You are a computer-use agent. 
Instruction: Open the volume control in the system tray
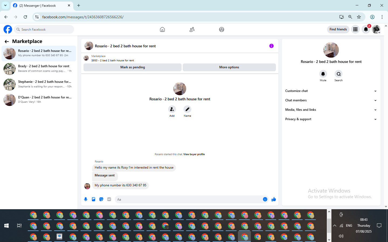tap(341, 236)
